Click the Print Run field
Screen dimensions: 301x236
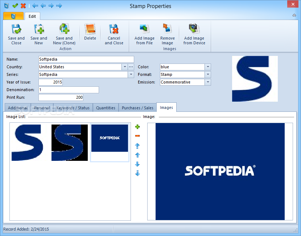point(61,97)
